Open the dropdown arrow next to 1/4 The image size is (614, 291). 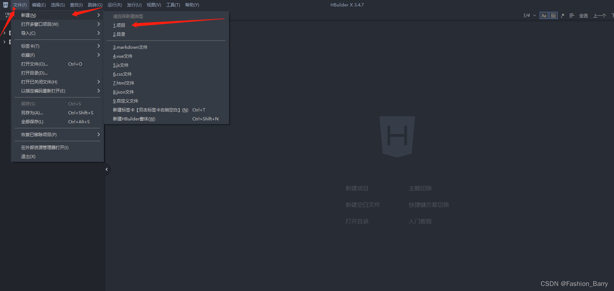click(x=534, y=15)
